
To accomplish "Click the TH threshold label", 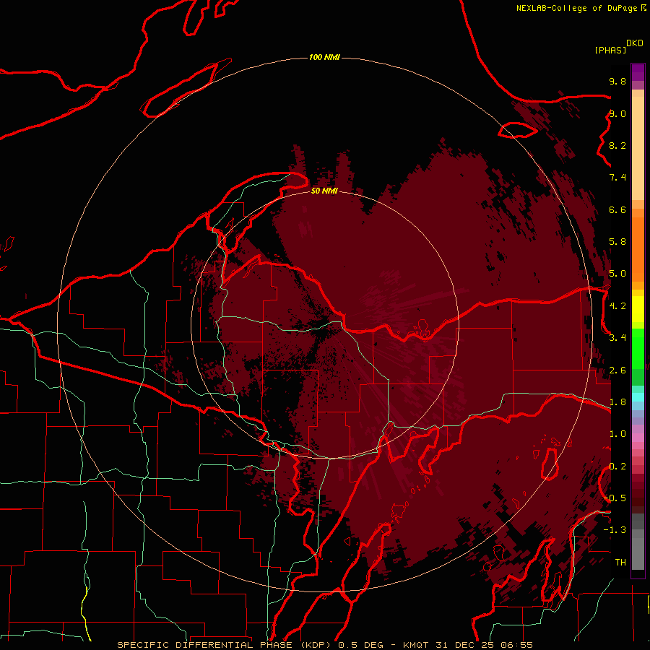I will click(620, 563).
